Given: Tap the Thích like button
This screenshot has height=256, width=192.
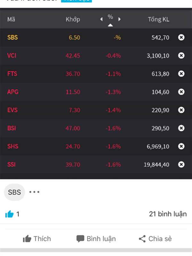Looking at the screenshot, I should pos(37,239).
